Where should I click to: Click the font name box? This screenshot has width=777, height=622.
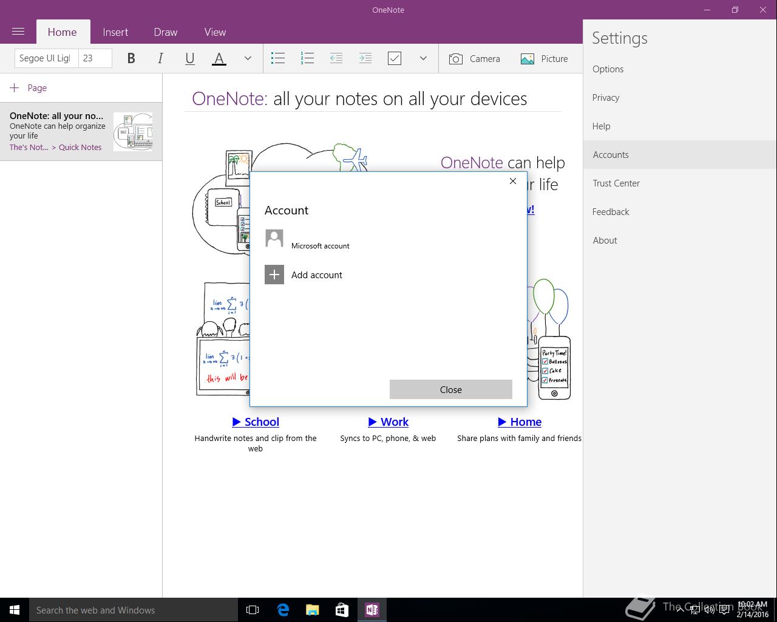[x=46, y=58]
